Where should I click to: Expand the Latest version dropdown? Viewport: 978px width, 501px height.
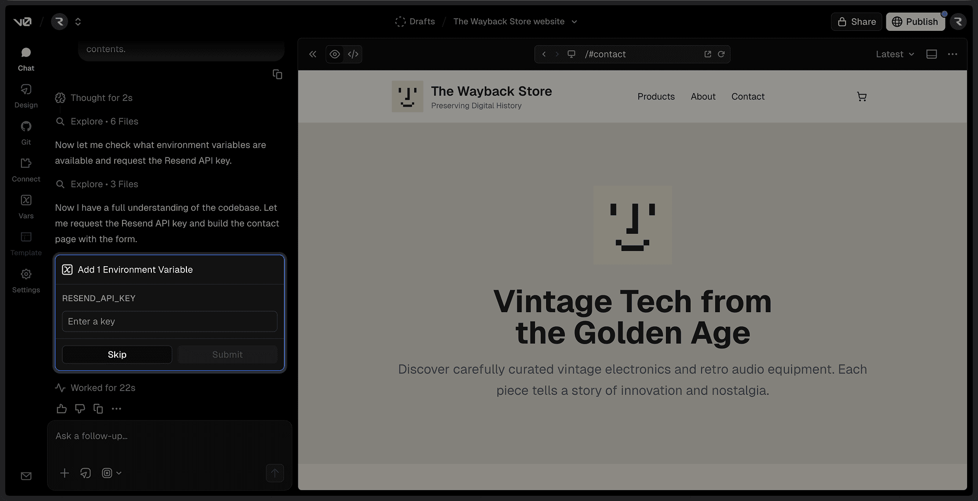point(894,54)
